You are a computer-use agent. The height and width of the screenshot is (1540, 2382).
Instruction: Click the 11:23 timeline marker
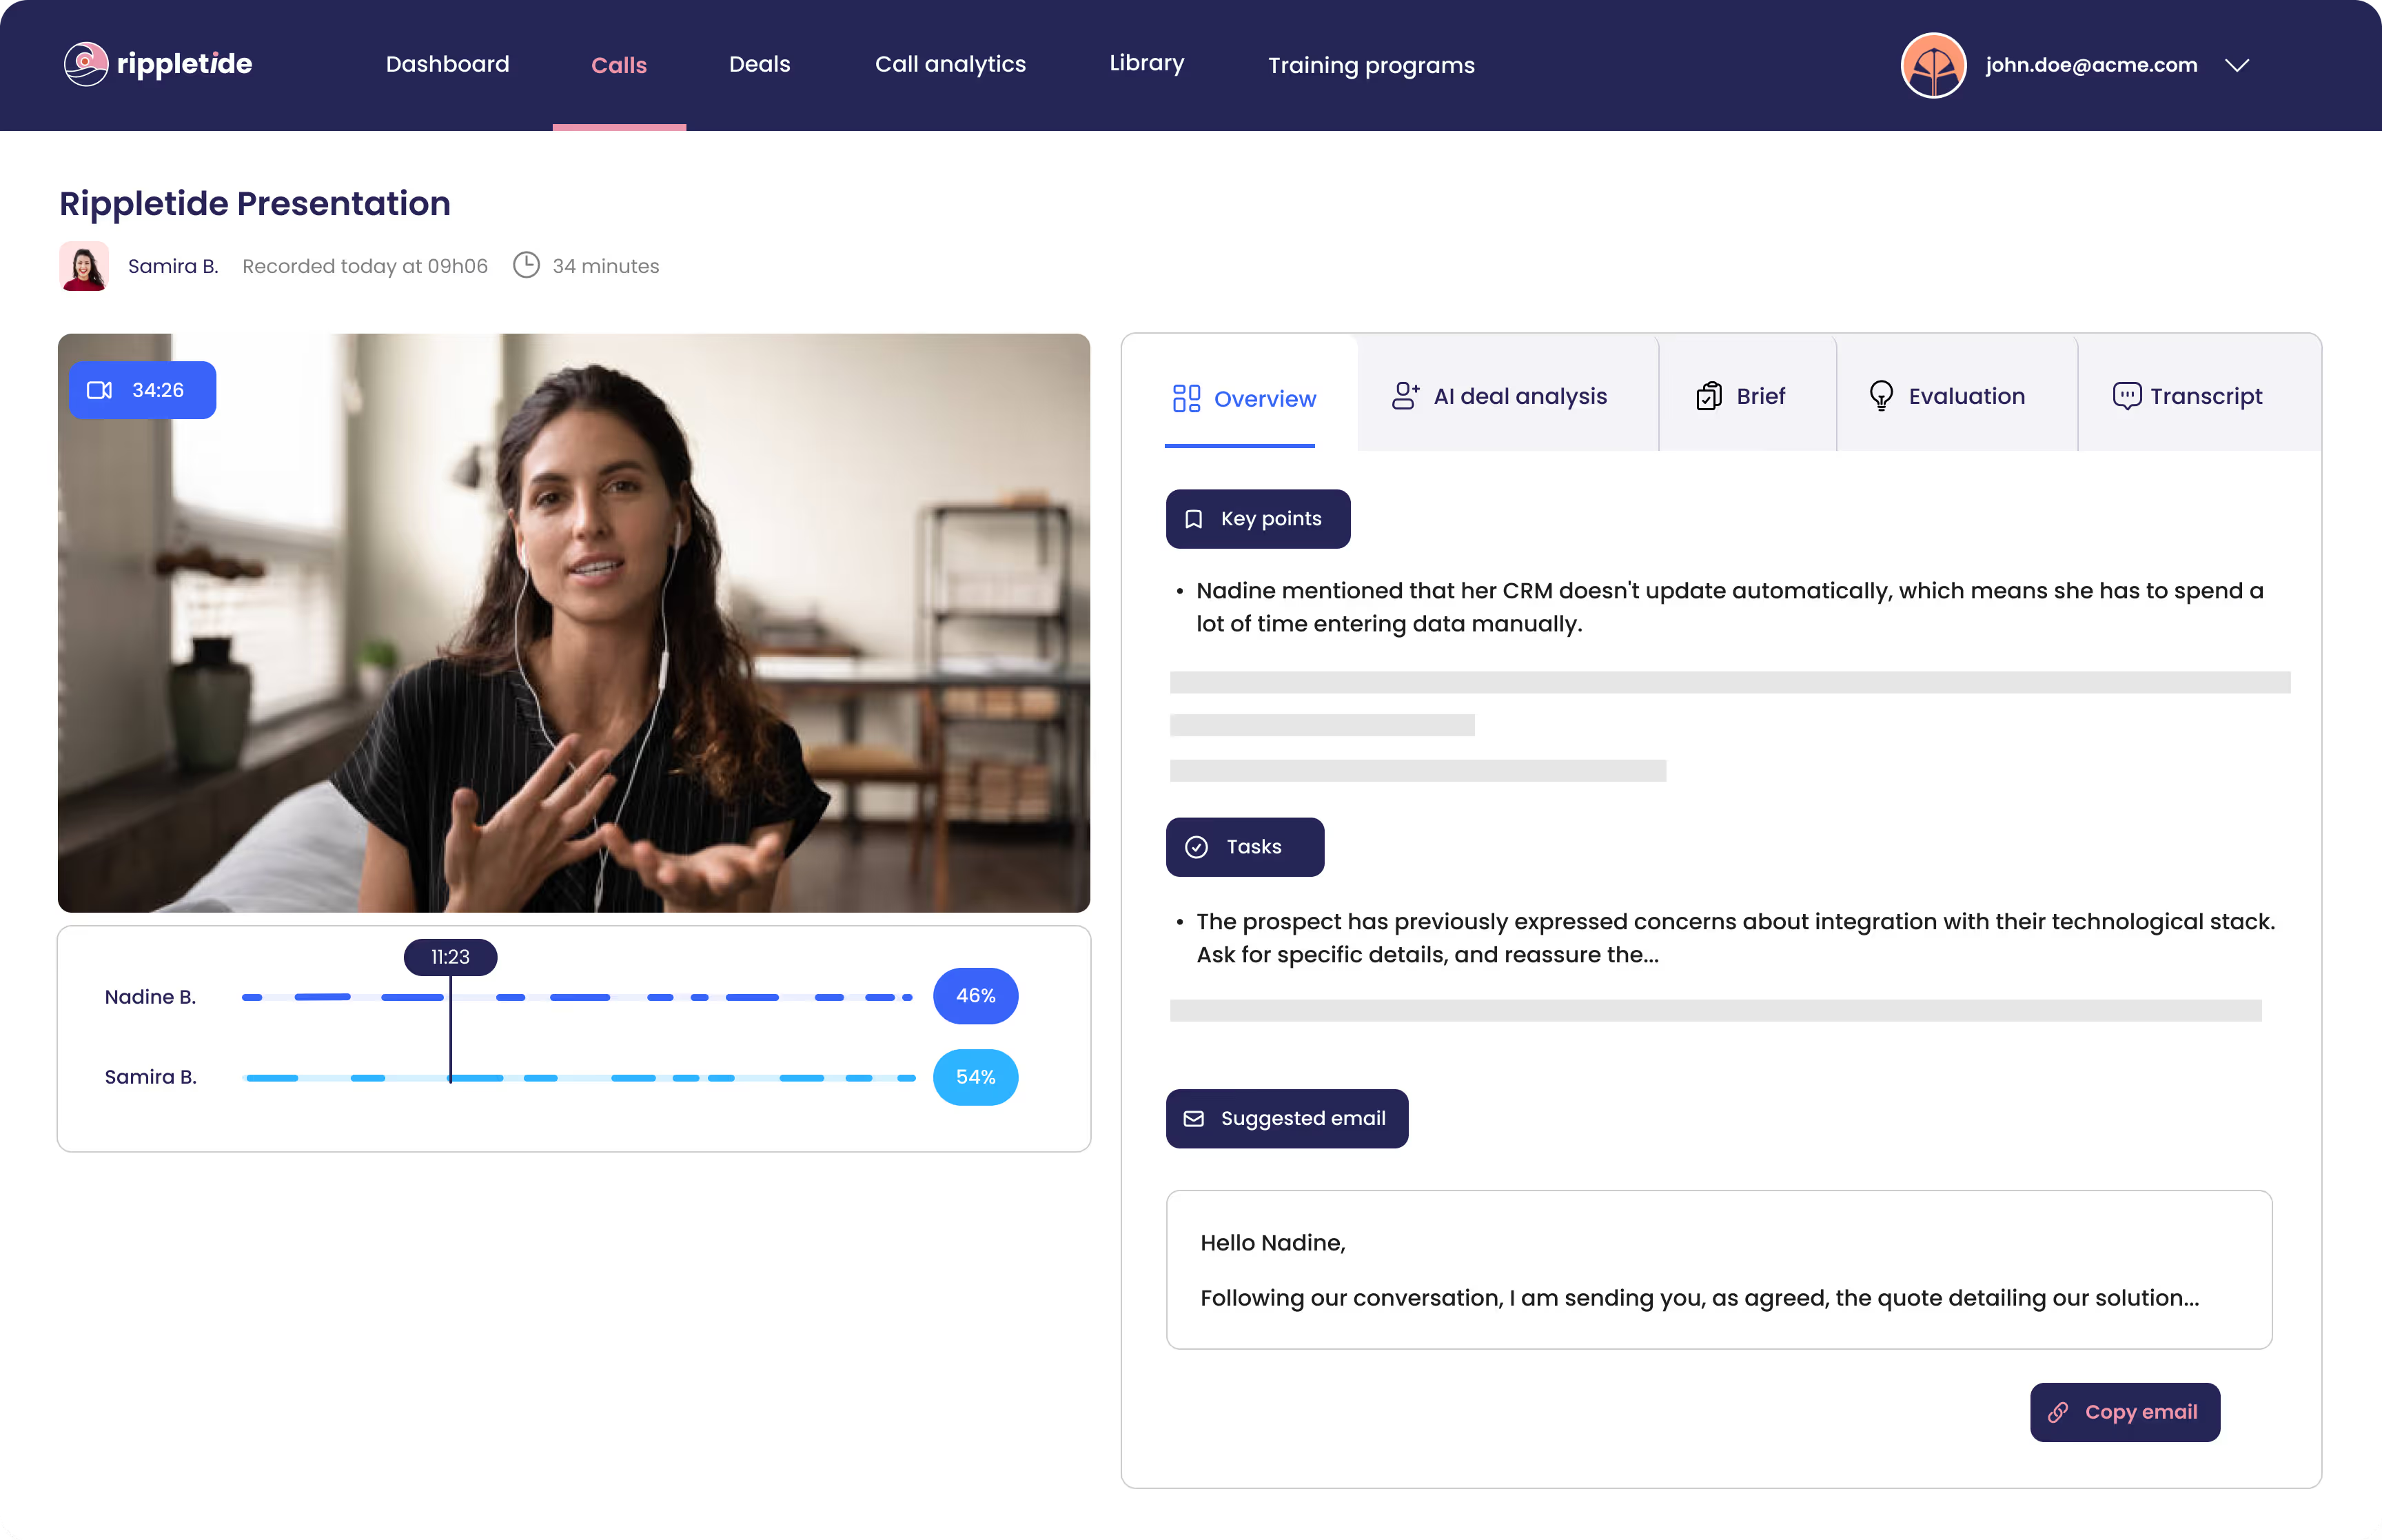(x=450, y=957)
